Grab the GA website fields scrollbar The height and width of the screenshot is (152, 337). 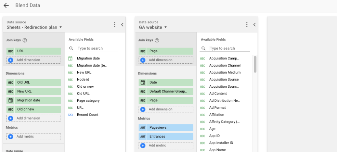point(255,64)
